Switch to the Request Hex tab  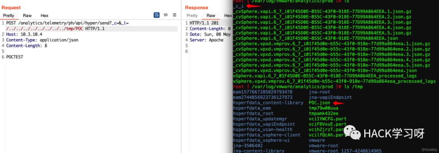(x=45, y=16)
